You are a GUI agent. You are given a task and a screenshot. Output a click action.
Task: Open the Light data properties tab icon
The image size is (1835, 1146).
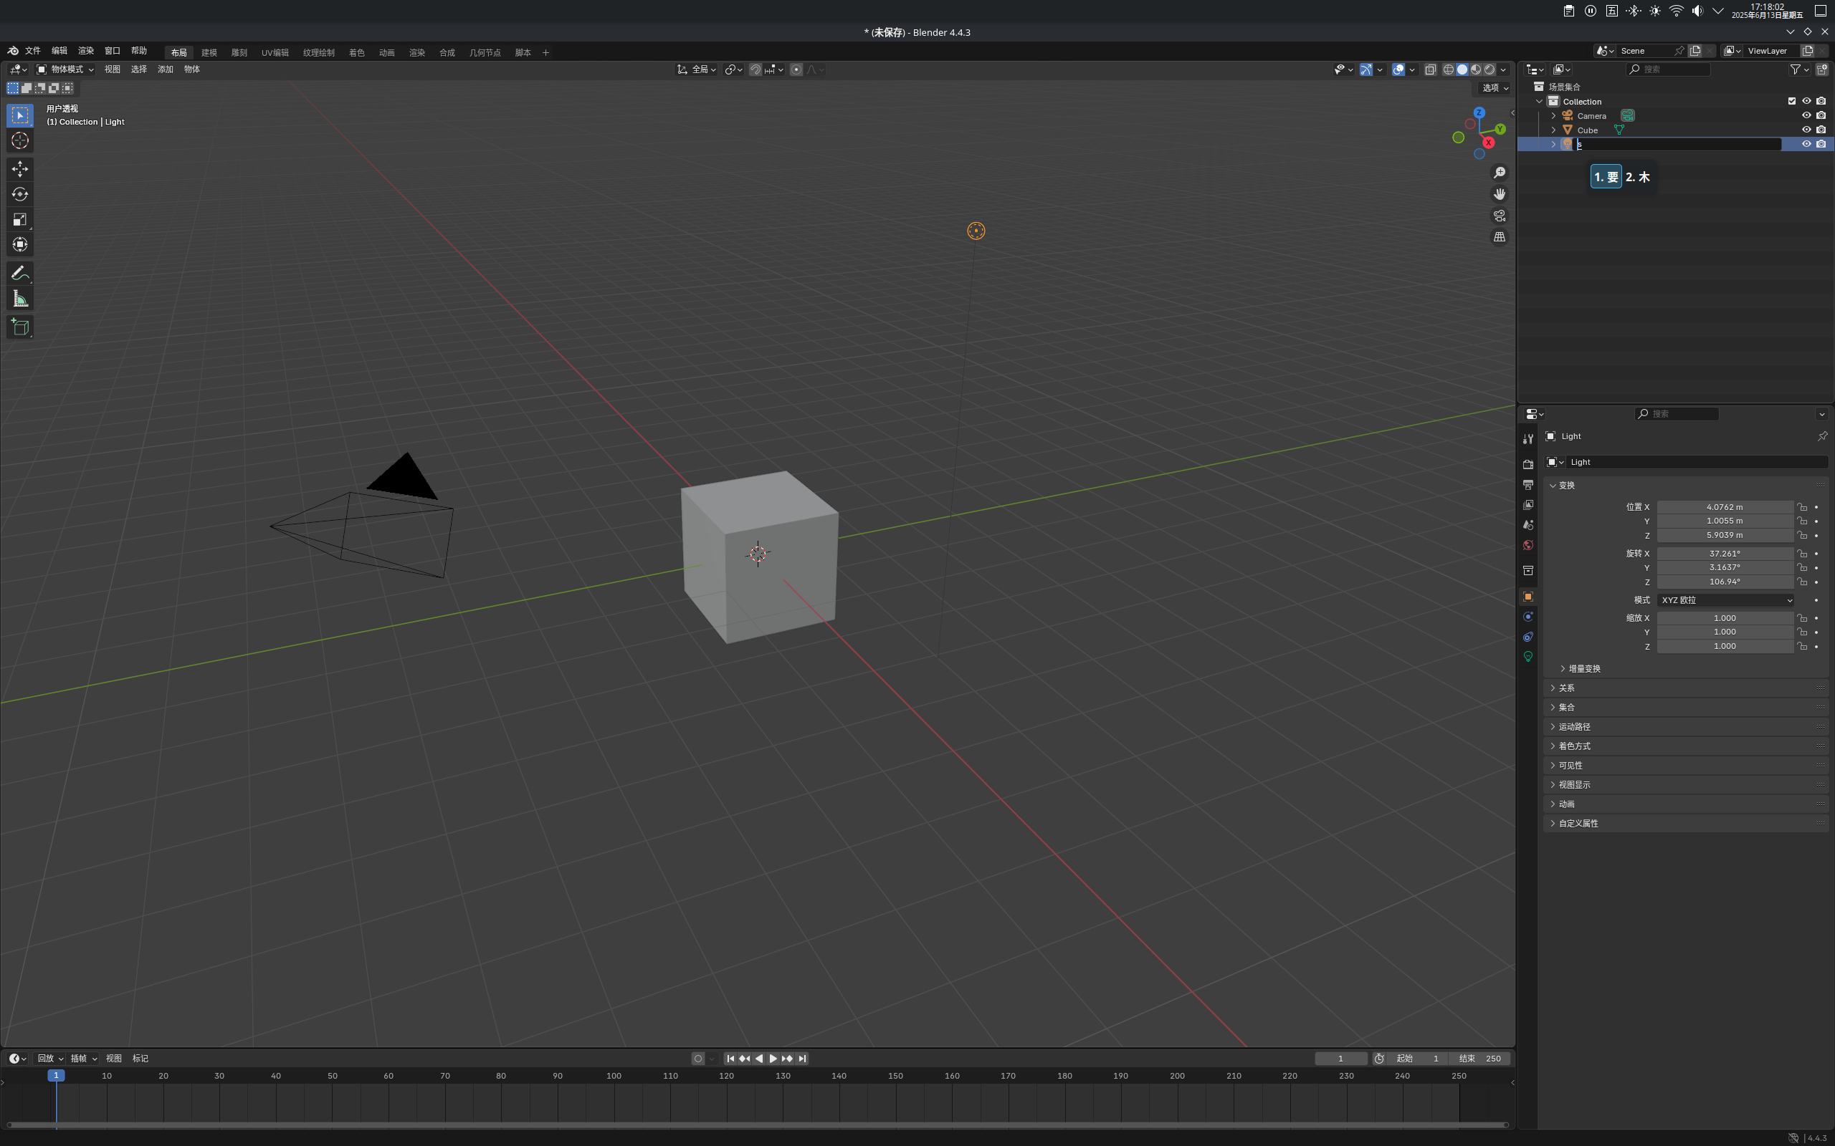pos(1528,656)
